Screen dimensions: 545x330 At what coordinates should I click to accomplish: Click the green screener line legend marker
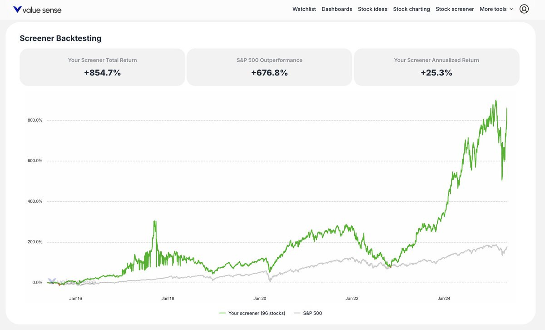222,313
